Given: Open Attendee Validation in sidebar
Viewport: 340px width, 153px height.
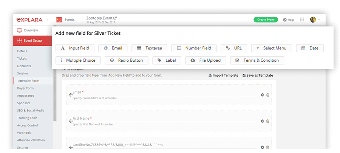Looking at the screenshot, I should (x=31, y=140).
